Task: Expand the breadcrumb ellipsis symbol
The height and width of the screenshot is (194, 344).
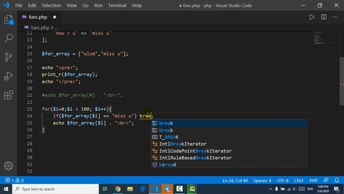Action: pos(57,27)
